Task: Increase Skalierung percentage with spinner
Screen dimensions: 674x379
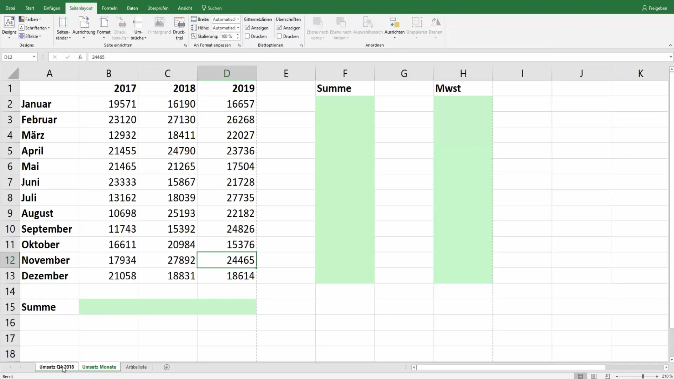Action: (x=238, y=34)
